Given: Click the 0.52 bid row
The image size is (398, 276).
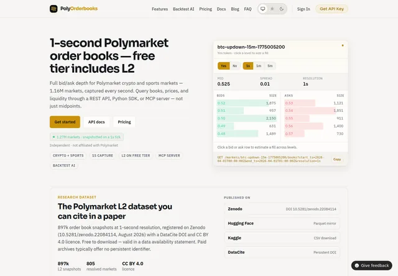Looking at the screenshot, I should 246,103.
